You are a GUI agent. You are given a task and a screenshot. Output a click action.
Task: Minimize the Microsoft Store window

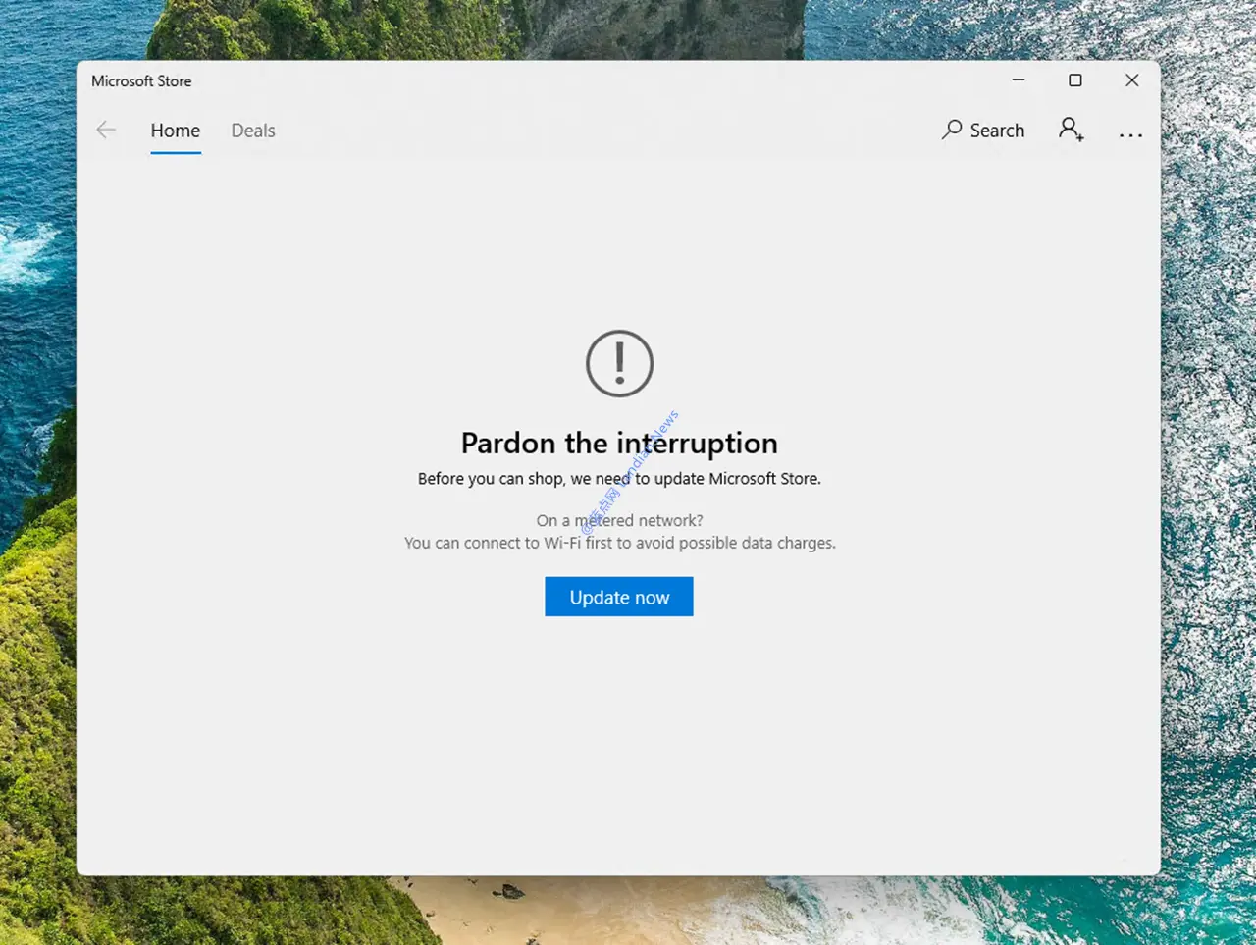coord(1019,80)
